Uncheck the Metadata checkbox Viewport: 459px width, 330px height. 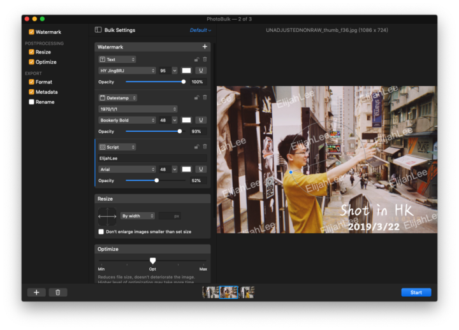tap(31, 92)
